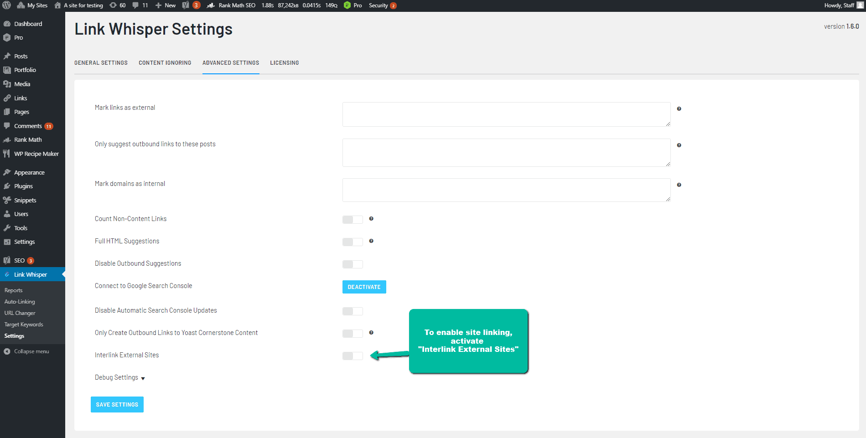Click the user avatar in admin bar
This screenshot has width=866, height=438.
[x=860, y=5]
